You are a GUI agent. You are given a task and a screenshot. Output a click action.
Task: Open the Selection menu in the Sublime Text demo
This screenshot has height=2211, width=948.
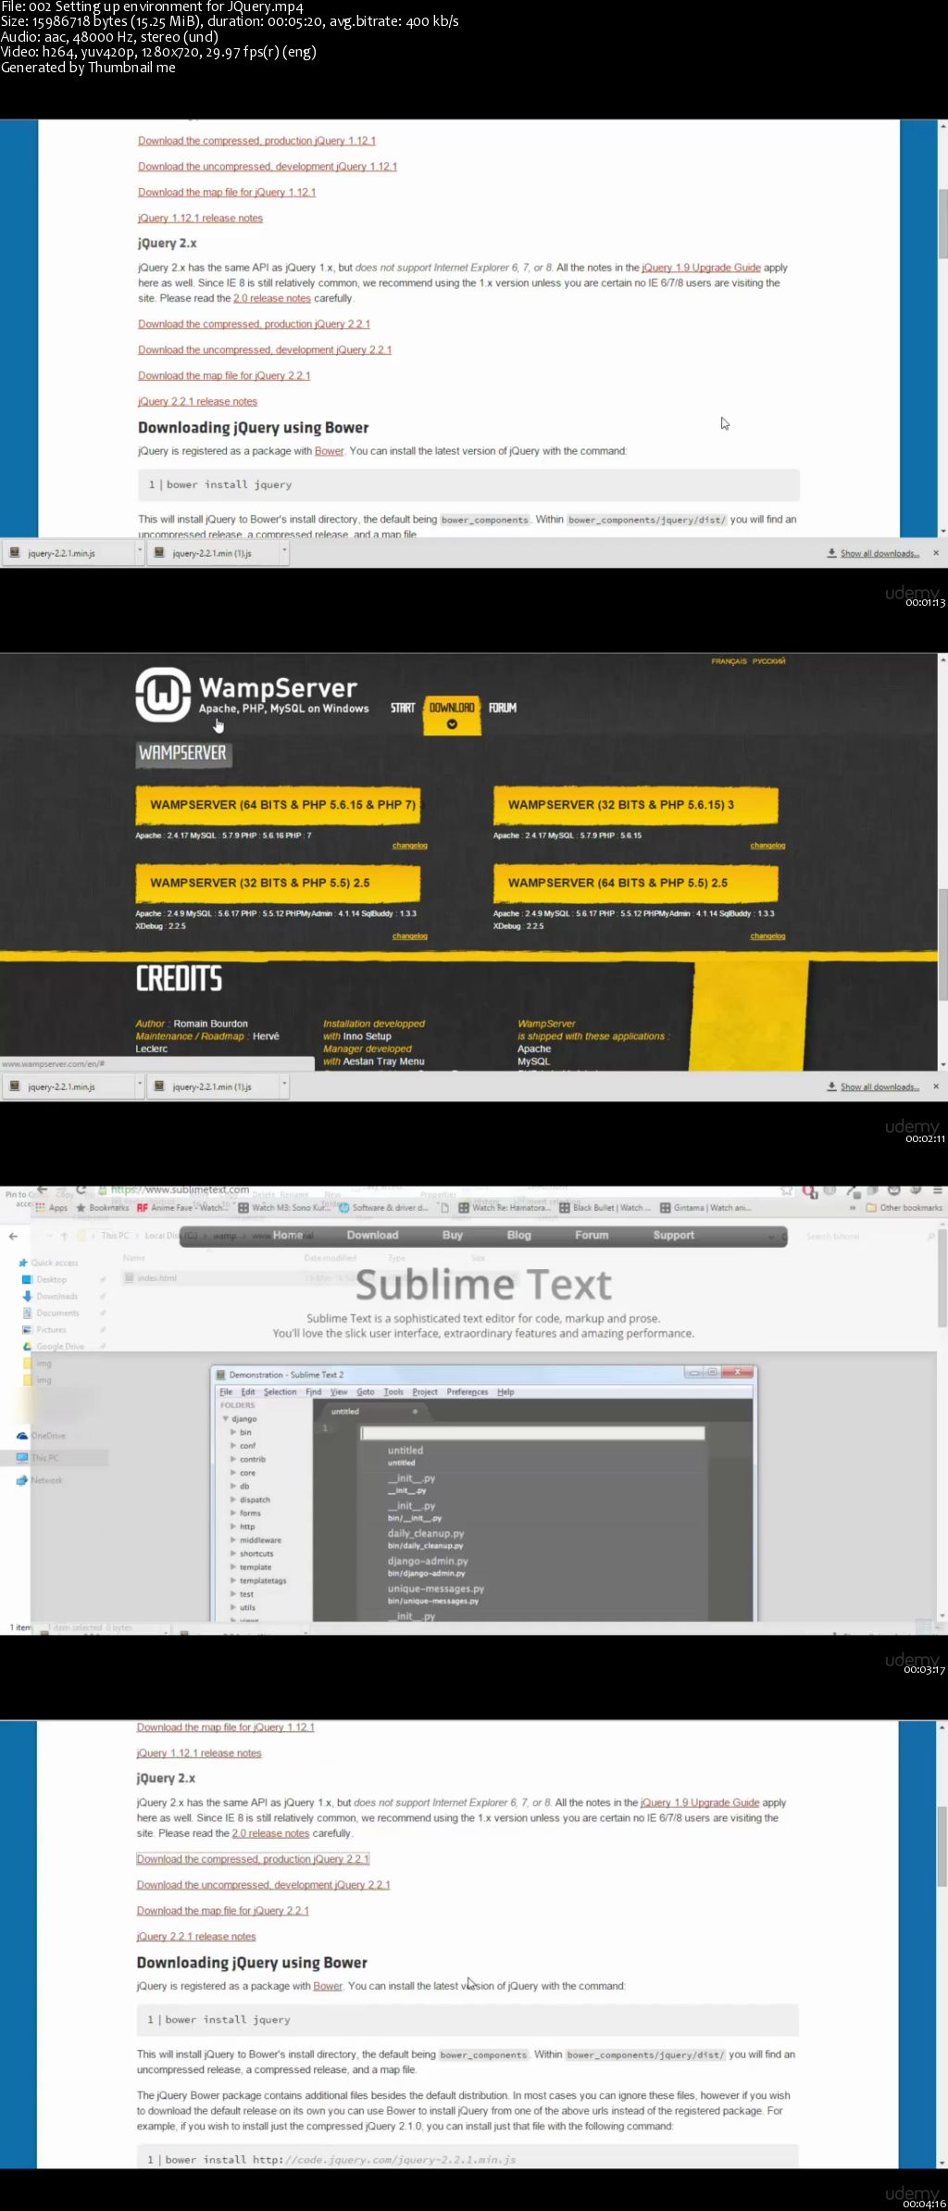point(280,1392)
